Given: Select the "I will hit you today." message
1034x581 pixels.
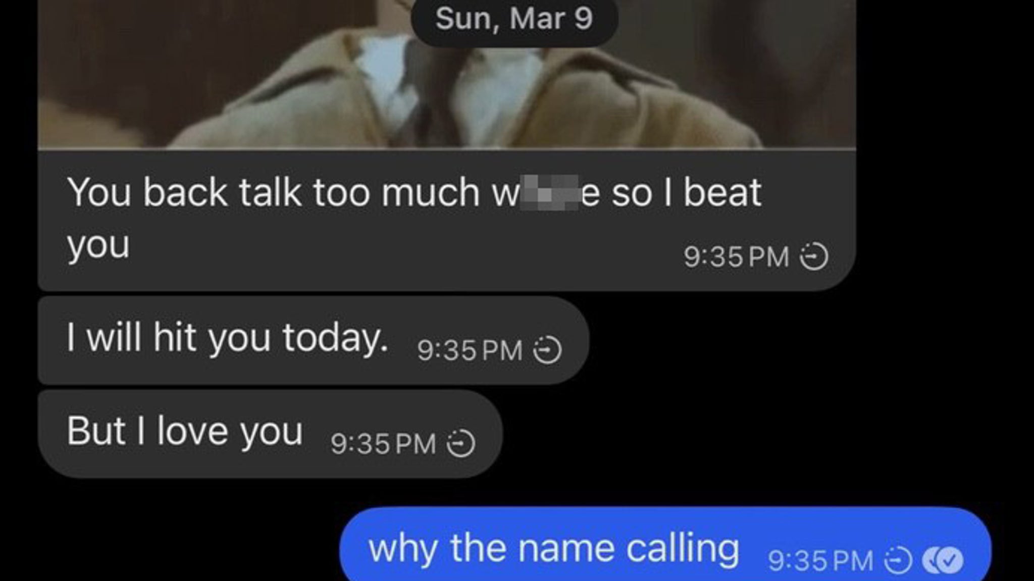Looking at the screenshot, I should click(313, 340).
